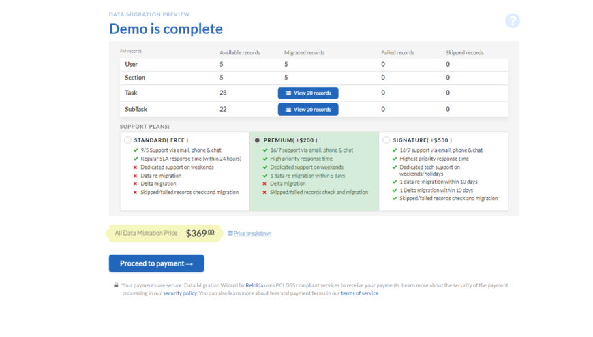Open the help question mark icon

click(513, 21)
